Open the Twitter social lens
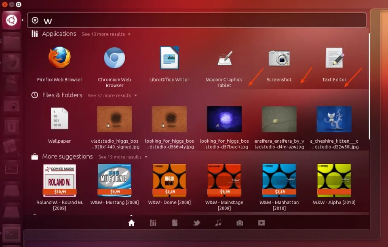 click(x=196, y=223)
